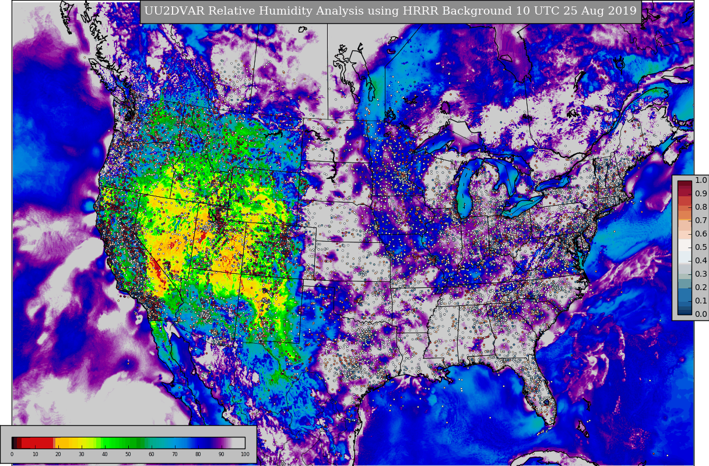Click the 0.5 label on the right colorbar
709x466 pixels.
701,248
